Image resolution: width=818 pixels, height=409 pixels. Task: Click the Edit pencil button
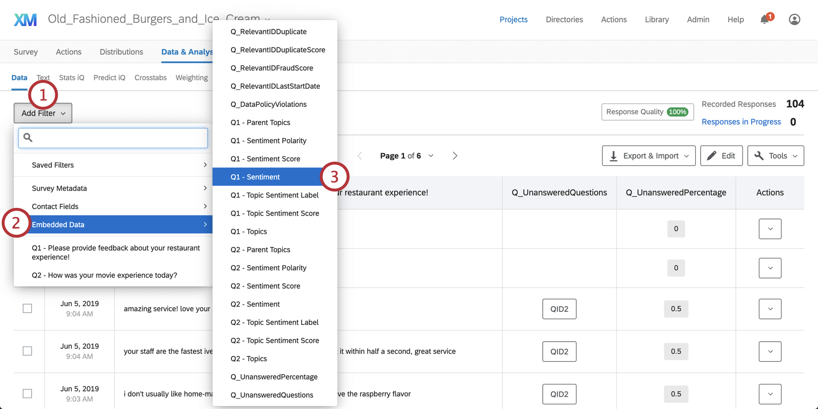(721, 156)
